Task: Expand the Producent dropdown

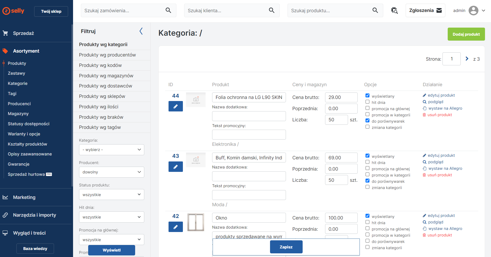Action: (111, 172)
